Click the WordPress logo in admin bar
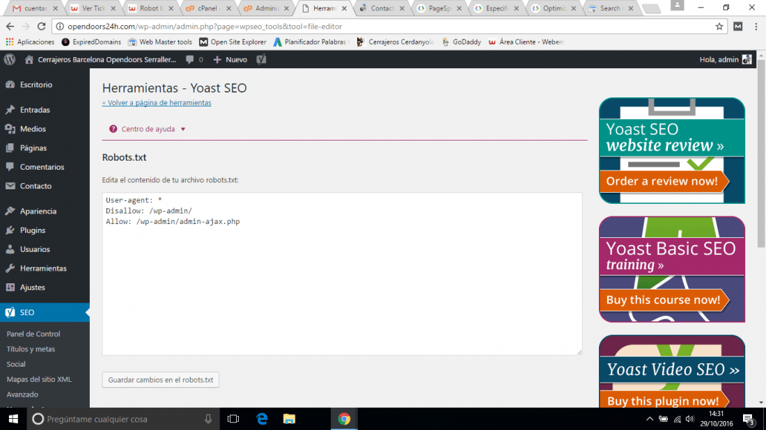Image resolution: width=766 pixels, height=430 pixels. (x=10, y=60)
